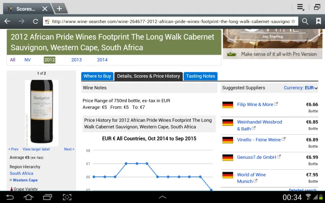Image resolution: width=325 pixels, height=203 pixels.
Task: Click external link icon next to Filip Wine & More
Action: point(276,104)
